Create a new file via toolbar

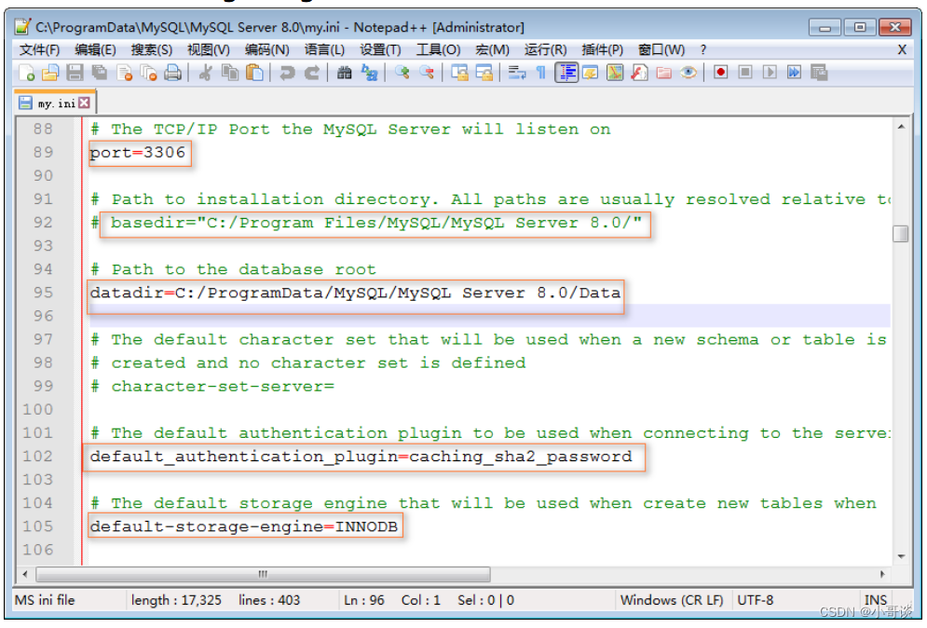point(26,73)
